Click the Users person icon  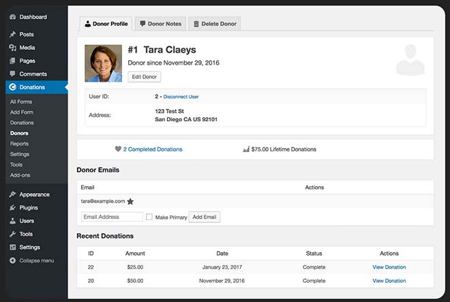pos(13,221)
